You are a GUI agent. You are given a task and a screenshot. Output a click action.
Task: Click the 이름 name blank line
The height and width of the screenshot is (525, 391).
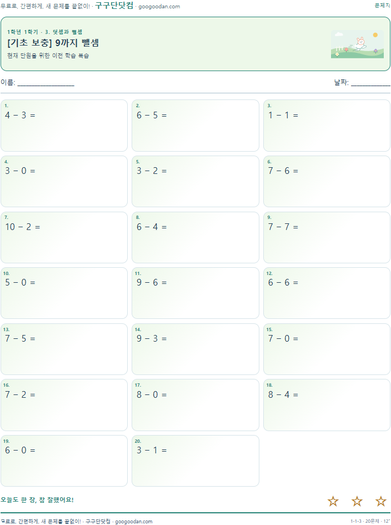[x=46, y=84]
